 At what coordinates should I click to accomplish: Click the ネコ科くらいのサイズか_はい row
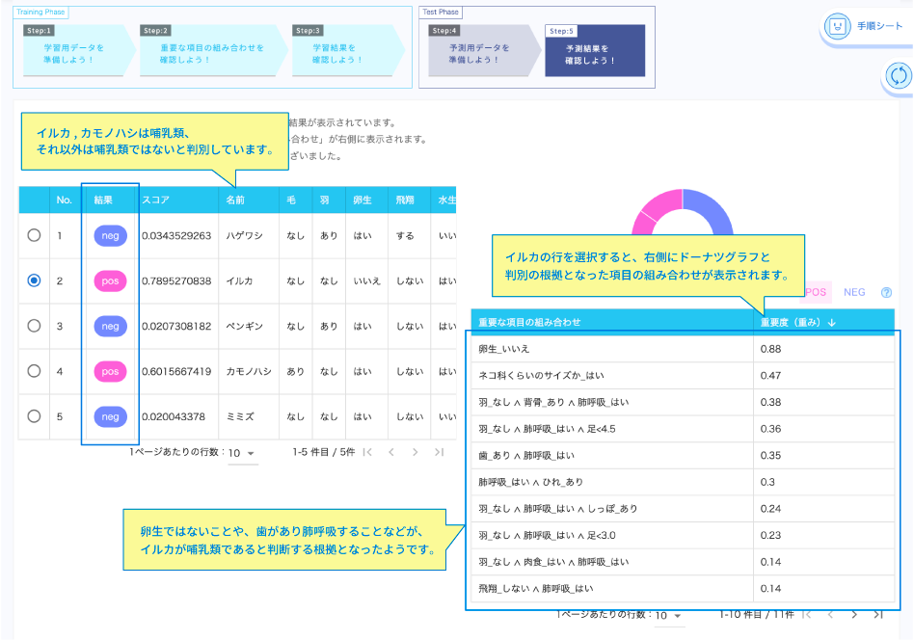(x=683, y=375)
